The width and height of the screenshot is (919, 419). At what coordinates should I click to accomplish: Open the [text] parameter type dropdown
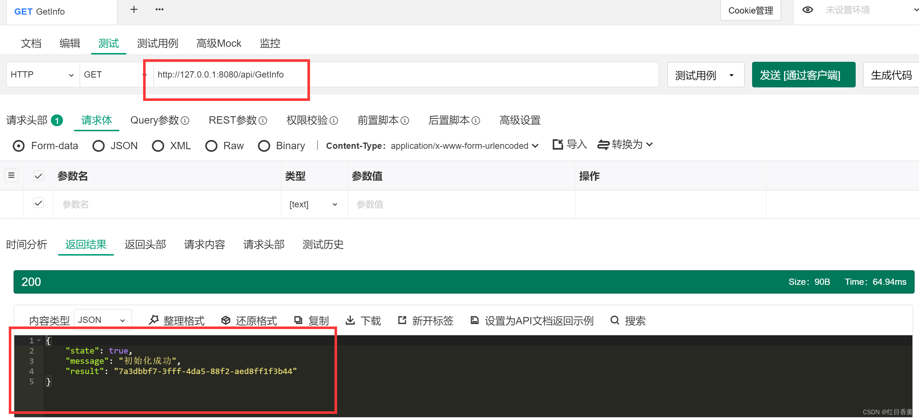pyautogui.click(x=313, y=204)
